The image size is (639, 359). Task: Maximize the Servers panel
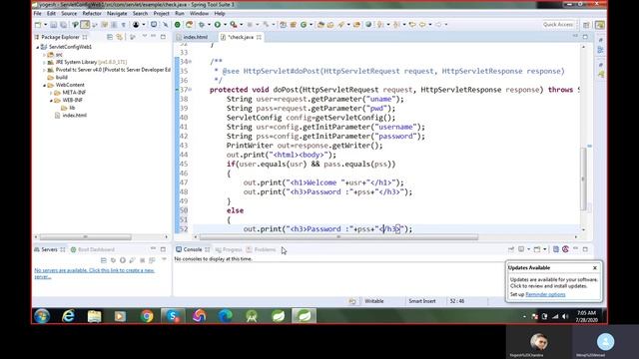click(x=163, y=249)
